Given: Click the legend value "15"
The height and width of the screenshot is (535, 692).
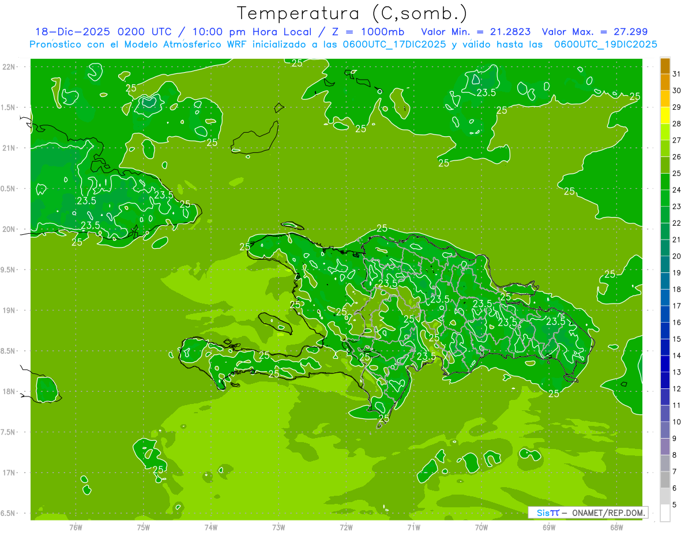Looking at the screenshot, I should pos(677,339).
